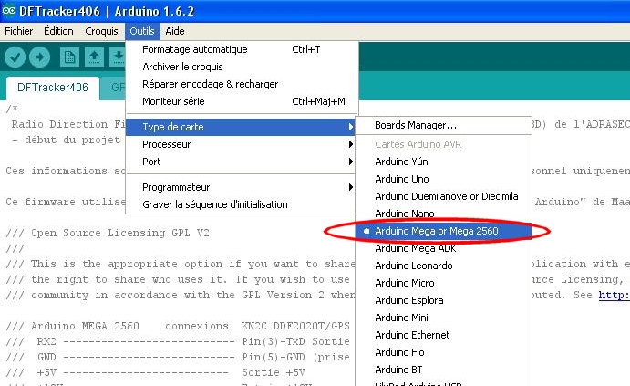Select the Arduino Uno board
The image size is (630, 386).
[x=444, y=179]
